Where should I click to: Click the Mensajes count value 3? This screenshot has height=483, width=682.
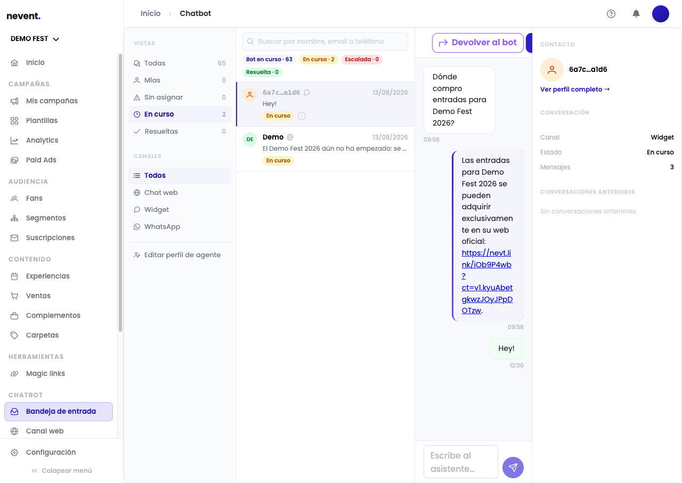click(672, 167)
